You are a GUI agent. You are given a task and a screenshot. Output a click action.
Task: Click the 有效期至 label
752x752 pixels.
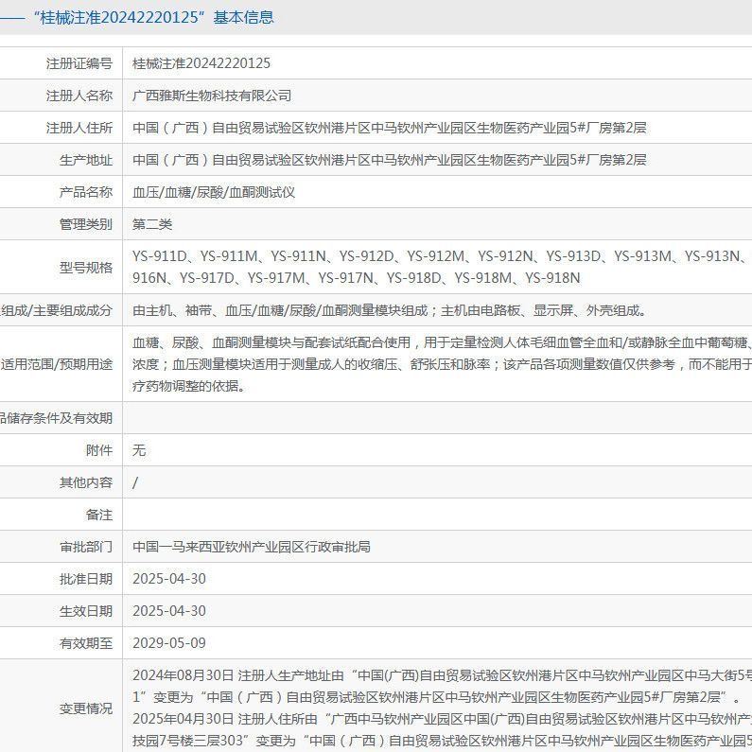(x=86, y=643)
